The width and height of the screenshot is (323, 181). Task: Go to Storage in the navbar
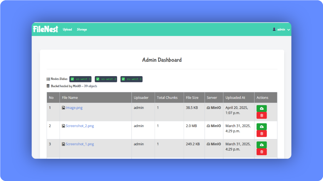[82, 30]
